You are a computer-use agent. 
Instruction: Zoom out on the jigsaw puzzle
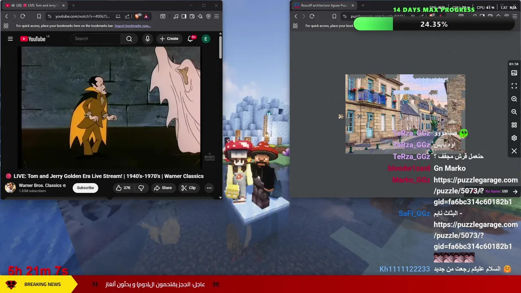click(x=514, y=112)
